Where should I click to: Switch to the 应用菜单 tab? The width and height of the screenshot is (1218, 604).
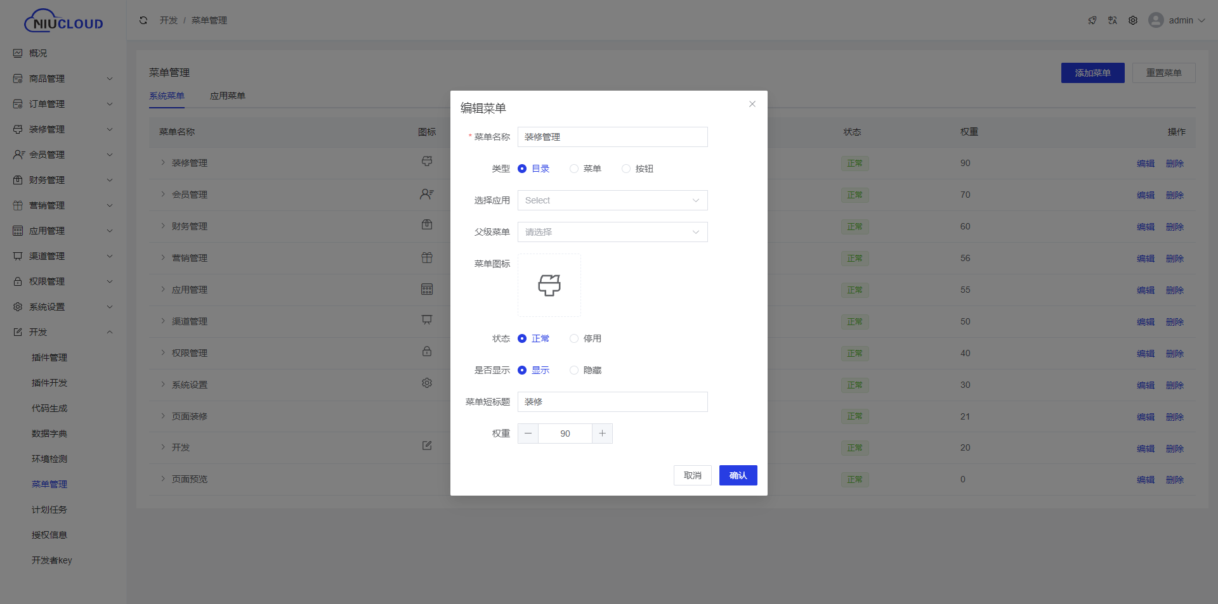pyautogui.click(x=228, y=96)
